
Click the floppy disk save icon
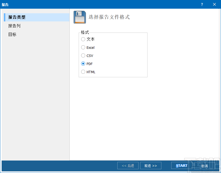(x=79, y=17)
